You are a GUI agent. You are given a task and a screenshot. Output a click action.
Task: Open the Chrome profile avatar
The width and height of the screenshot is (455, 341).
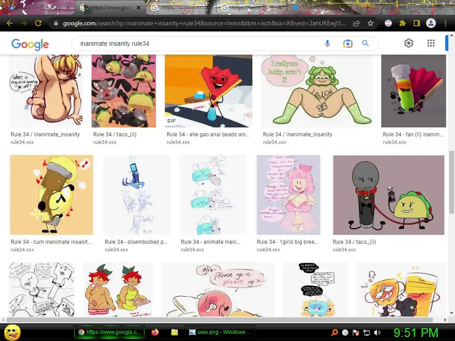431,23
